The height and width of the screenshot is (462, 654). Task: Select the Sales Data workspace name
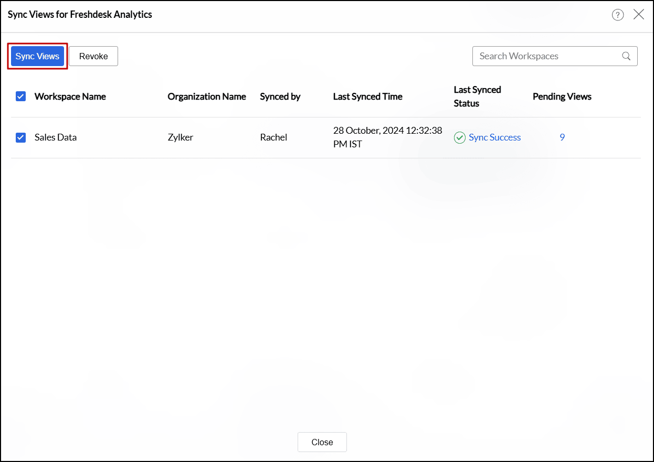55,137
